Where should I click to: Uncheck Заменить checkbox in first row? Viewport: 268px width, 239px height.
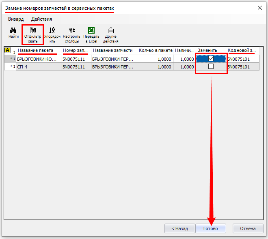pyautogui.click(x=211, y=59)
